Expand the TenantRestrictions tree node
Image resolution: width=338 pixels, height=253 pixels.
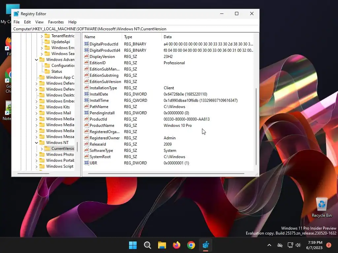pos(42,36)
